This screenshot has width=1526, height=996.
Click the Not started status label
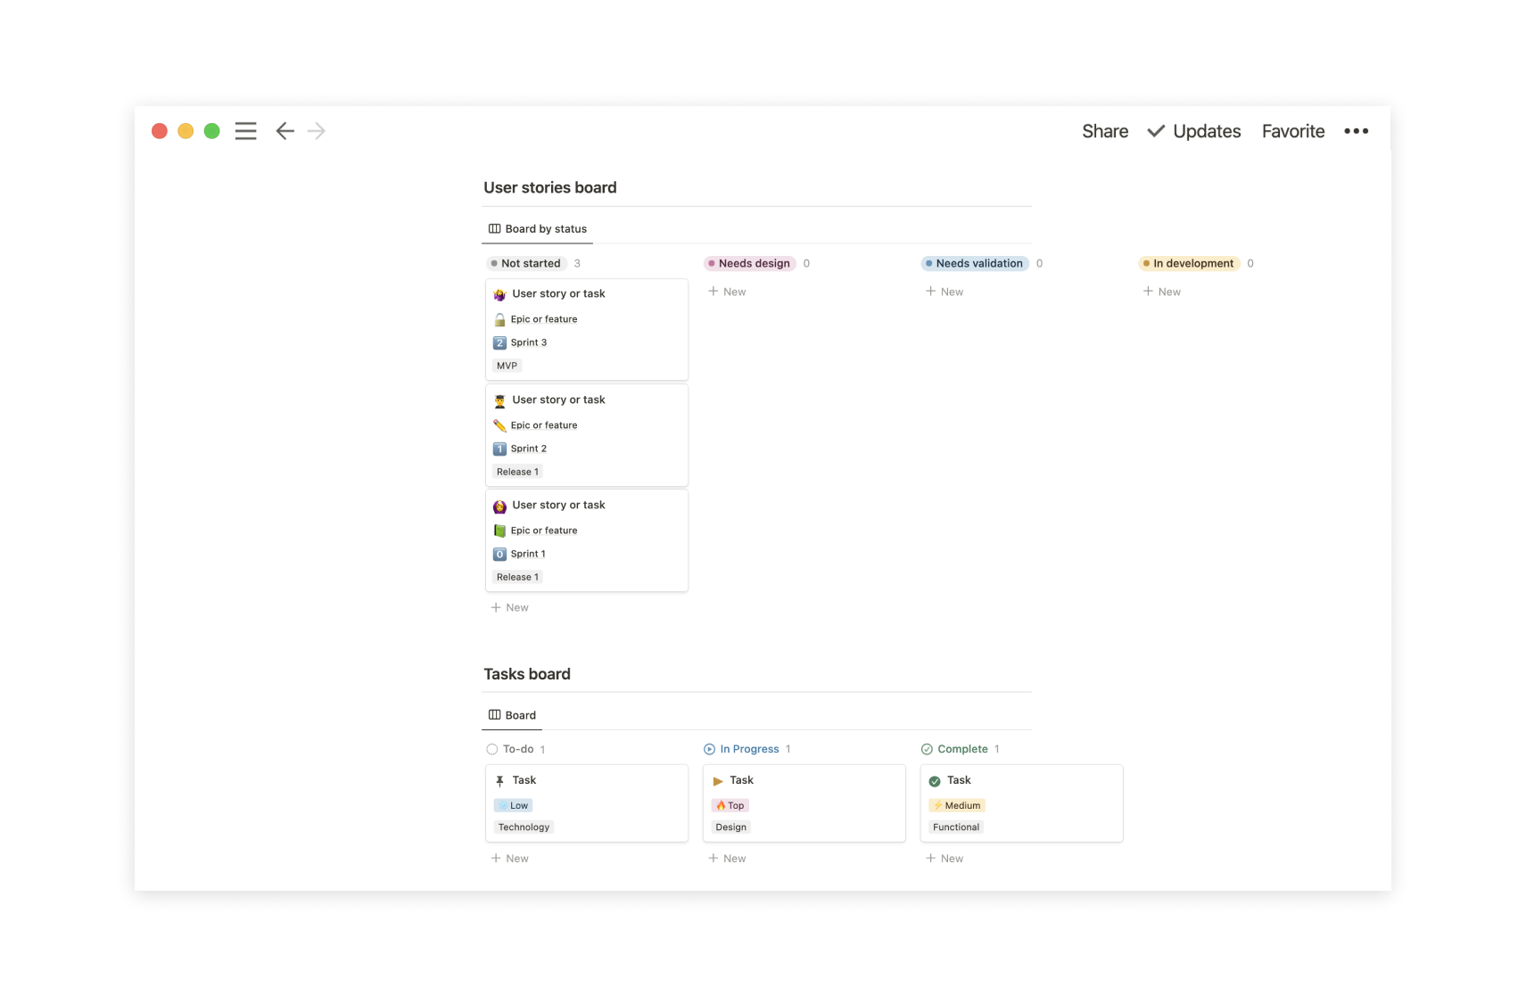pos(525,263)
